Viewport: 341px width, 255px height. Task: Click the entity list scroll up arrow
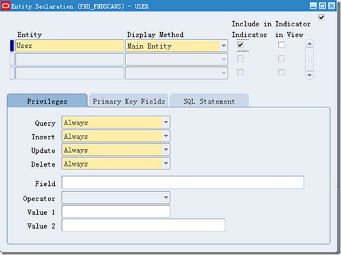point(310,44)
